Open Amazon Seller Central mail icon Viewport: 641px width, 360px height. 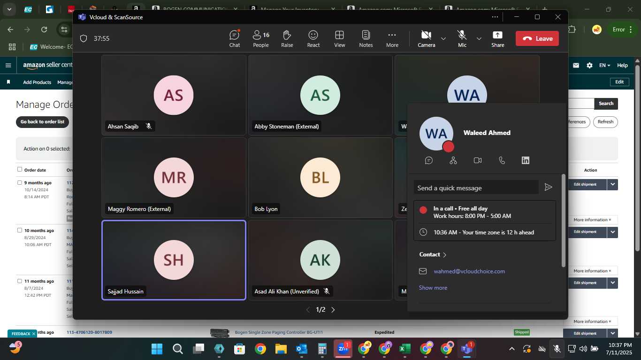click(576, 66)
